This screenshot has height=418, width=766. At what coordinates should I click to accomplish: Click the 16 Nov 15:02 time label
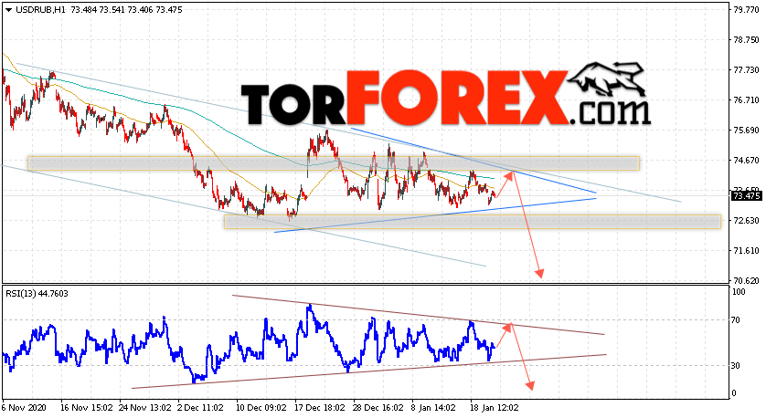coord(87,407)
